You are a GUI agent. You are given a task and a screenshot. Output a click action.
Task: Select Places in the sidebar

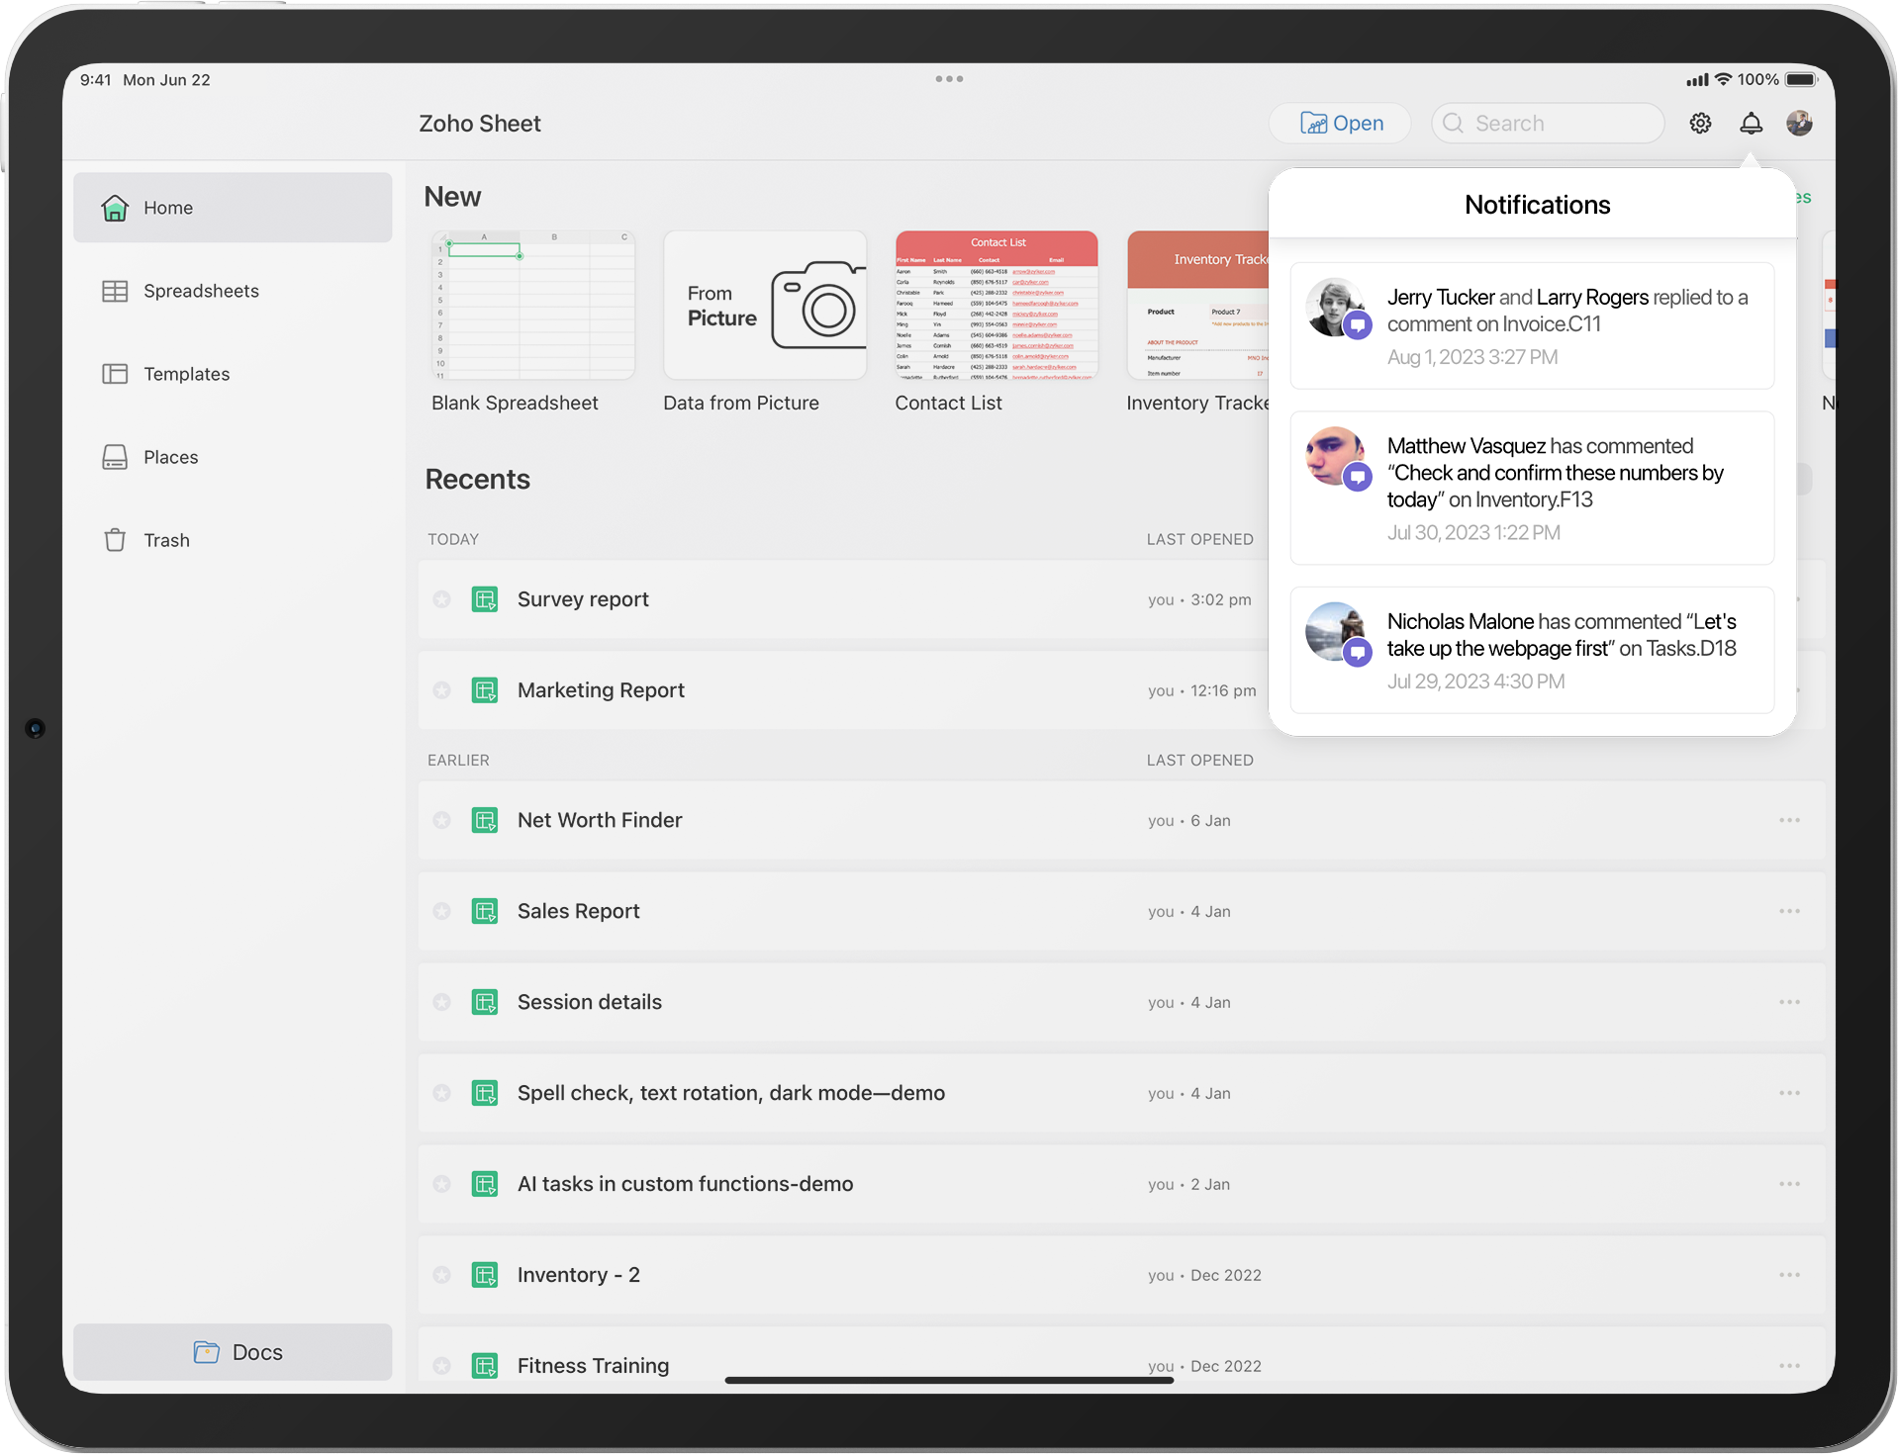(x=233, y=457)
